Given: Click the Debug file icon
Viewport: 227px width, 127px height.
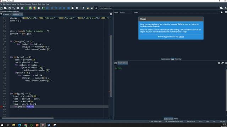Looking at the screenshot, I should pyautogui.click(x=47, y=8).
